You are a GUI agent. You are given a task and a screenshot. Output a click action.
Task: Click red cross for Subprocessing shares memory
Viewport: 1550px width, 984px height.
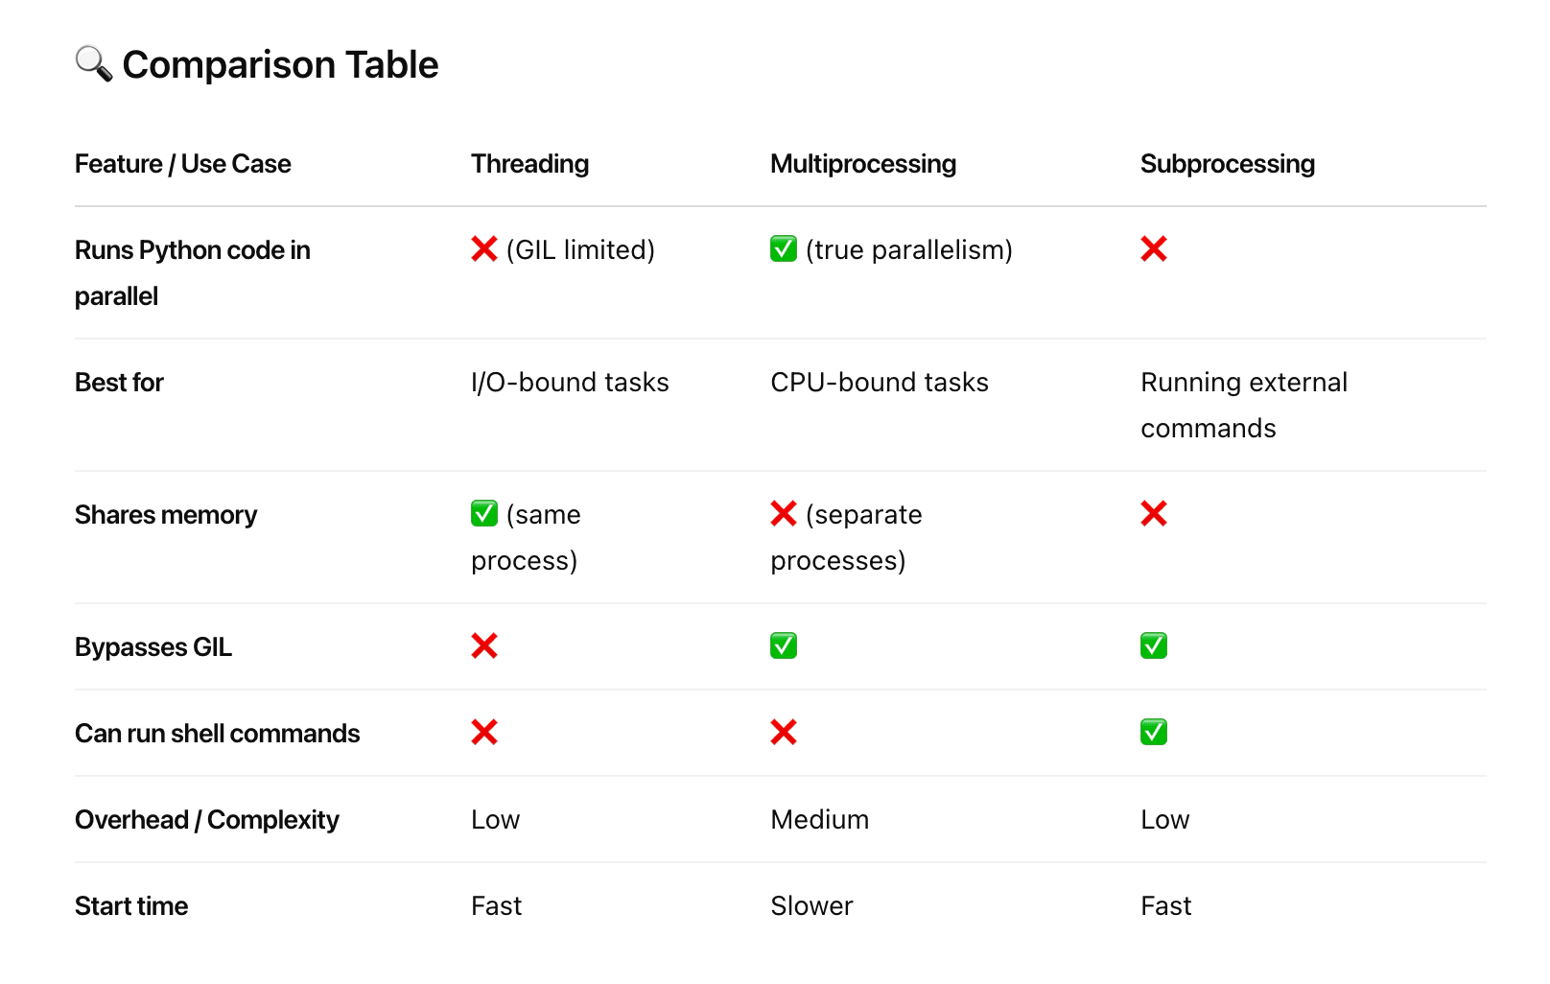tap(1154, 514)
